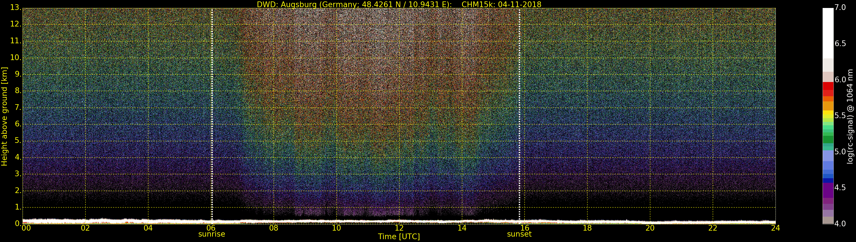Click the 'Time [UTC]' axis label

point(399,237)
